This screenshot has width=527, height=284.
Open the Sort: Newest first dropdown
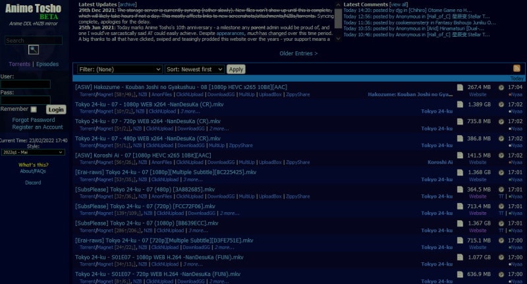(x=194, y=69)
